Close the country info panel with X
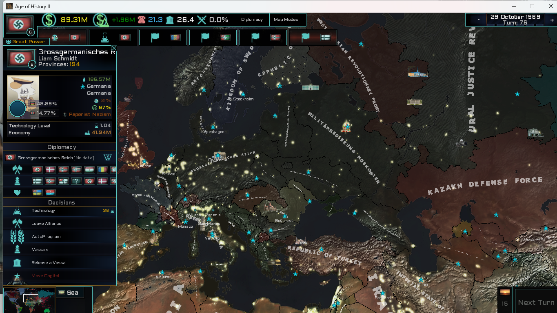 tap(114, 49)
